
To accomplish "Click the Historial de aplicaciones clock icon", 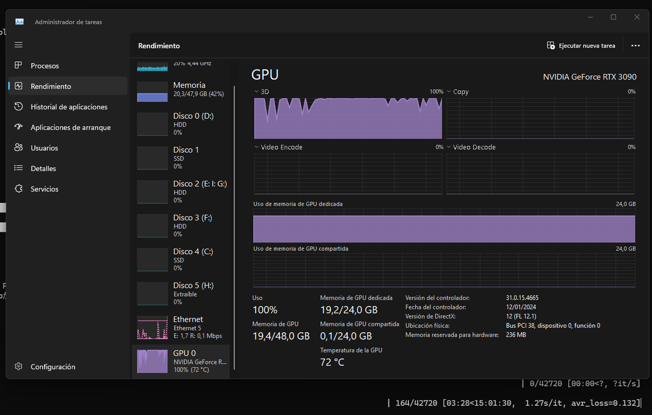I will pos(18,107).
